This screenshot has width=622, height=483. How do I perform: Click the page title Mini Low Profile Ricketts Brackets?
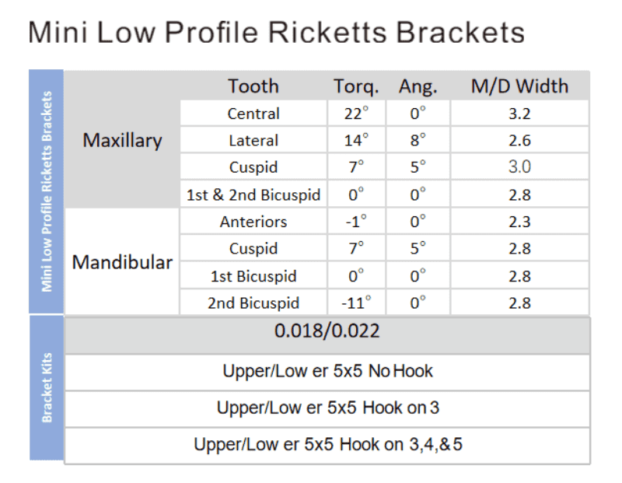click(x=276, y=33)
